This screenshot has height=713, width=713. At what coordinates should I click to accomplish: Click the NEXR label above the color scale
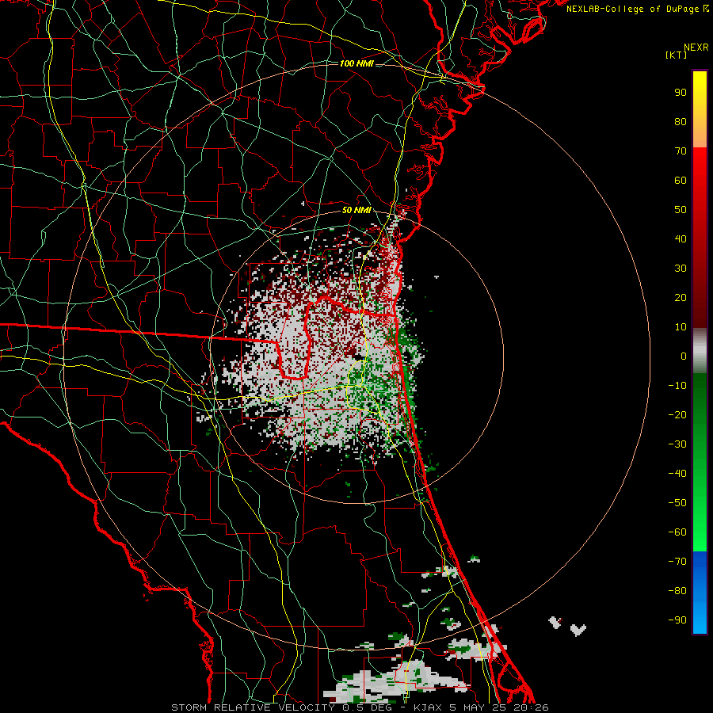tap(696, 48)
